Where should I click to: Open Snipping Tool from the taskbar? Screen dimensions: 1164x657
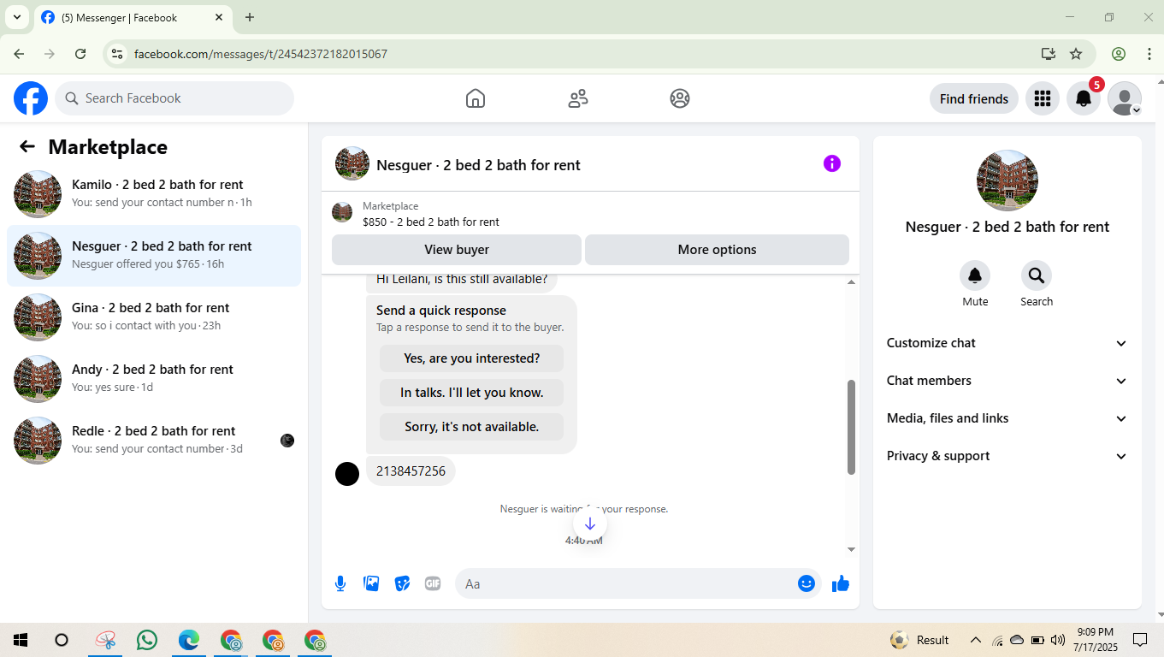105,640
